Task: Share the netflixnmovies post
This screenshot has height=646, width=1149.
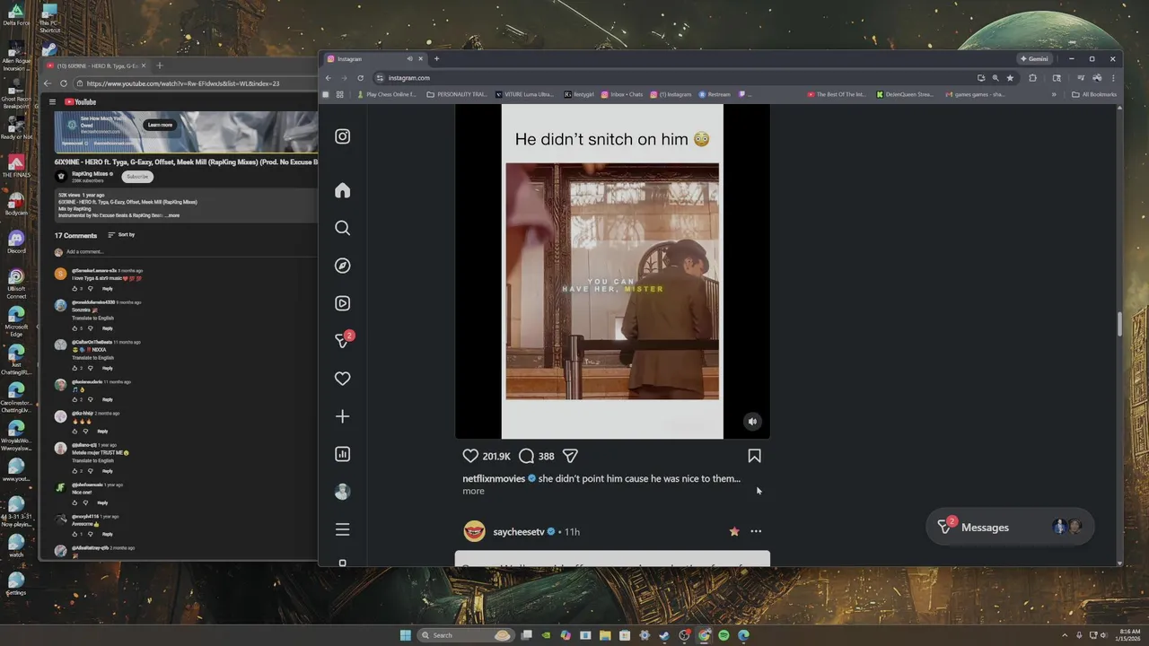Action: pyautogui.click(x=570, y=456)
